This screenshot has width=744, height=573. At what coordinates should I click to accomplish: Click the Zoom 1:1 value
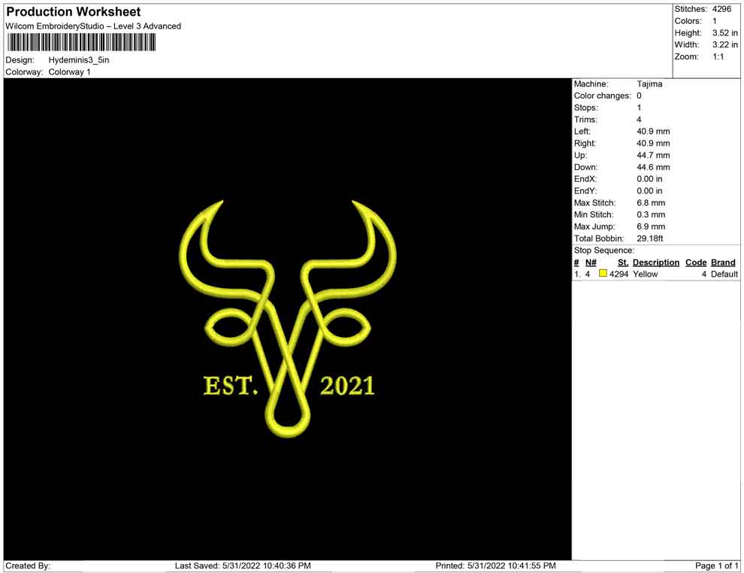point(718,57)
